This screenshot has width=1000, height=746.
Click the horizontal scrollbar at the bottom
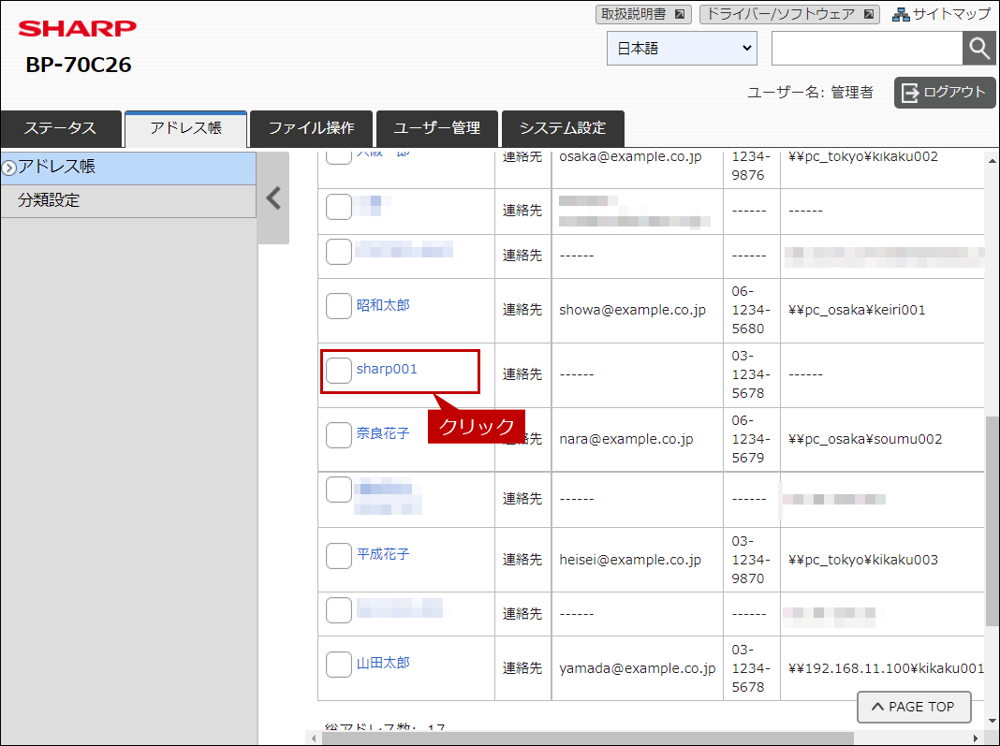pos(587,739)
